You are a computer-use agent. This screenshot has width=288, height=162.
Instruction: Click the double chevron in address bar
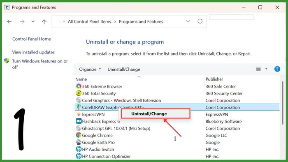click(64, 22)
